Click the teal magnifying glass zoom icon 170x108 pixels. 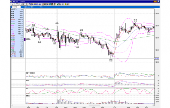50,4
